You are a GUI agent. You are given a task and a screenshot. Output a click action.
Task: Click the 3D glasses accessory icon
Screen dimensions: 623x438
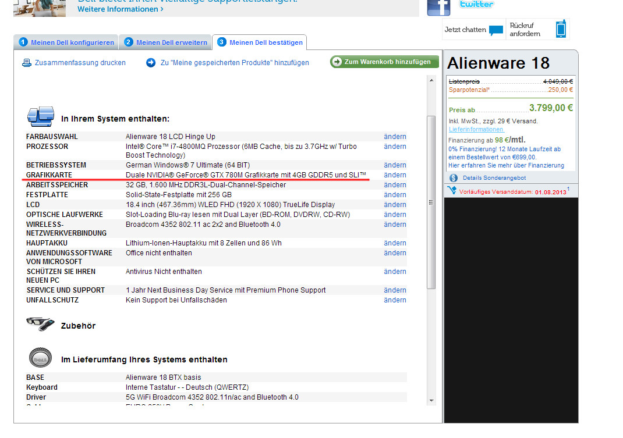coord(40,323)
